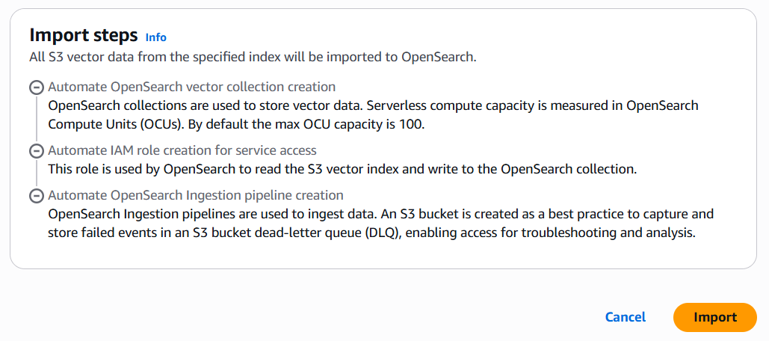This screenshot has height=341, width=769.
Task: Collapse the vector collection creation step icon
Action: (x=35, y=87)
